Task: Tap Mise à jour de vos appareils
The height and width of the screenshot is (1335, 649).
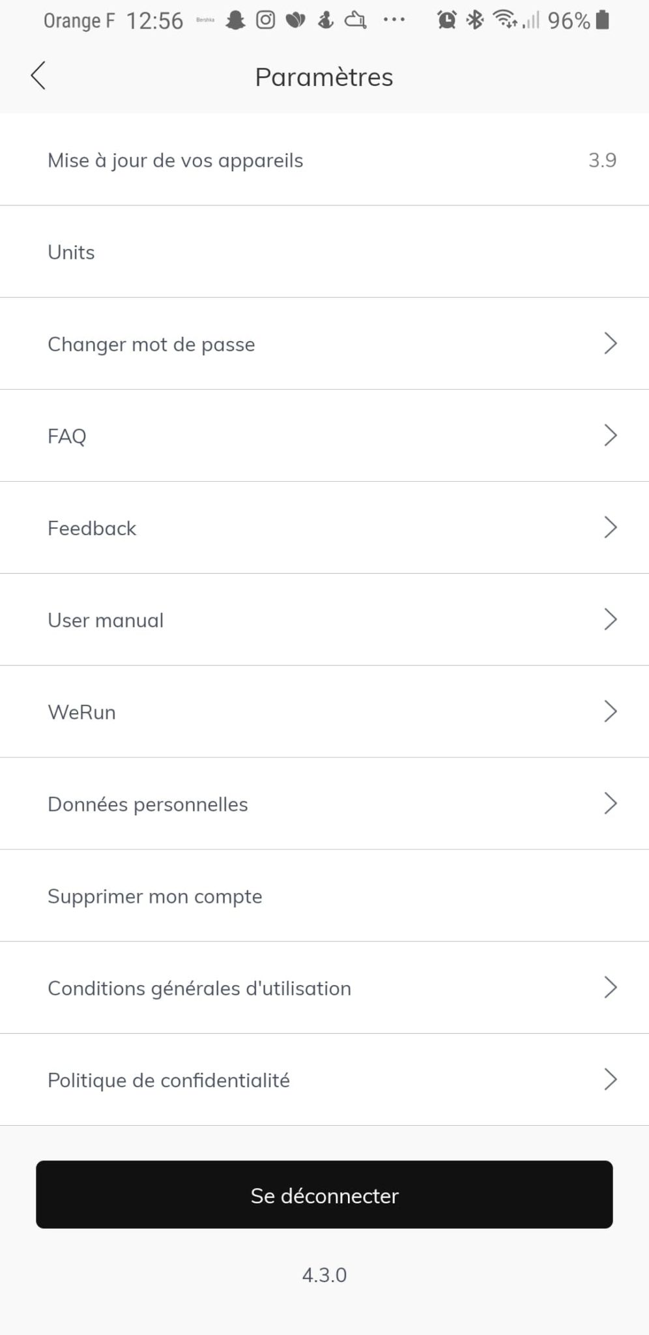Action: tap(175, 160)
